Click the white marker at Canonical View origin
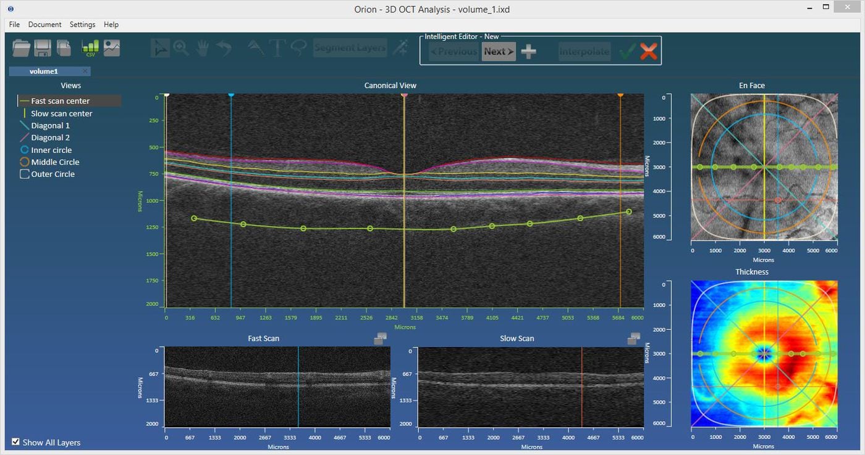865x455 pixels. (x=166, y=94)
